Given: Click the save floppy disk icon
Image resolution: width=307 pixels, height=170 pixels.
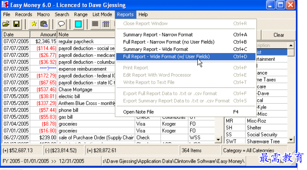Looking at the screenshot, I should coord(16,24).
